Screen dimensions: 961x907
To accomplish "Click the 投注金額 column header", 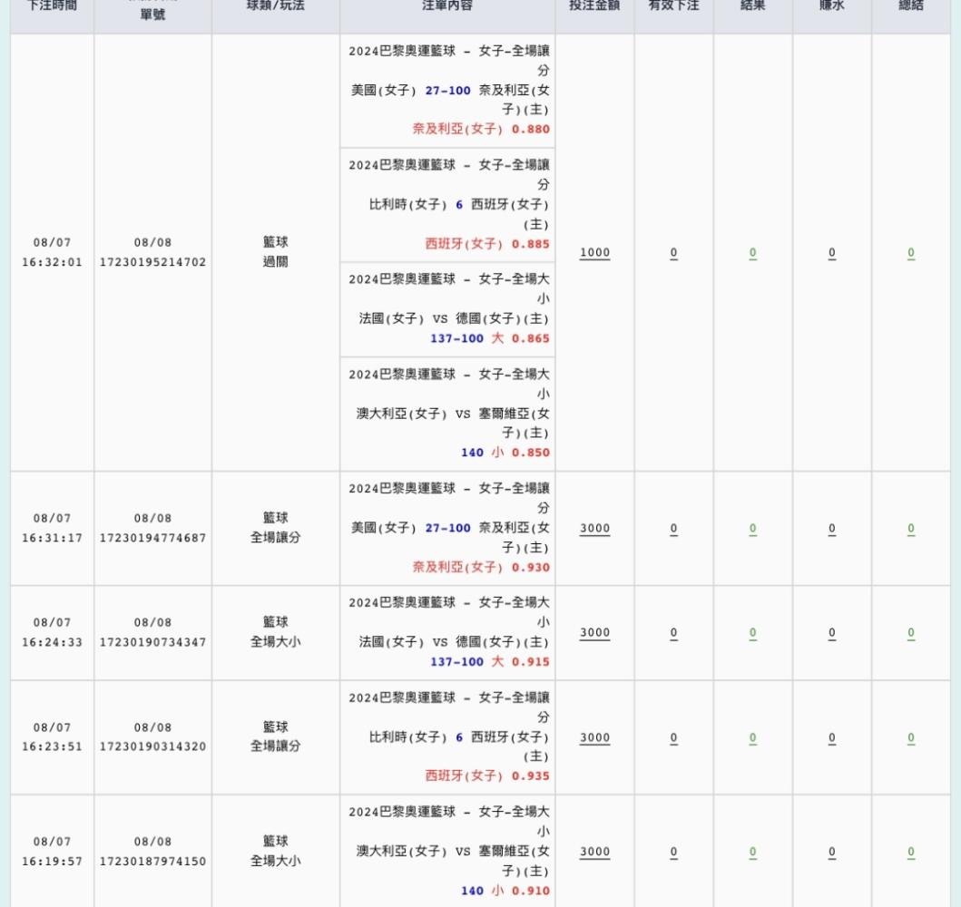I will 594,5.
